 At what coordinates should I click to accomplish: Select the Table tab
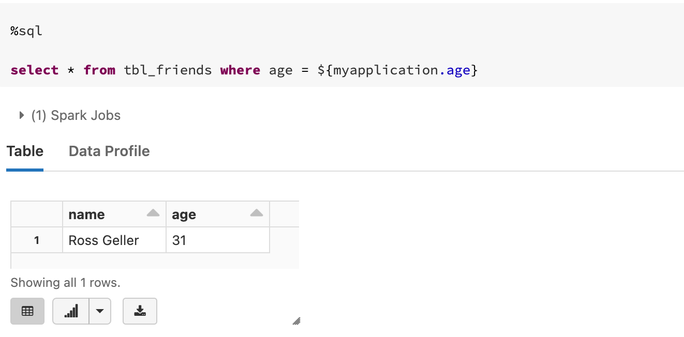point(25,151)
